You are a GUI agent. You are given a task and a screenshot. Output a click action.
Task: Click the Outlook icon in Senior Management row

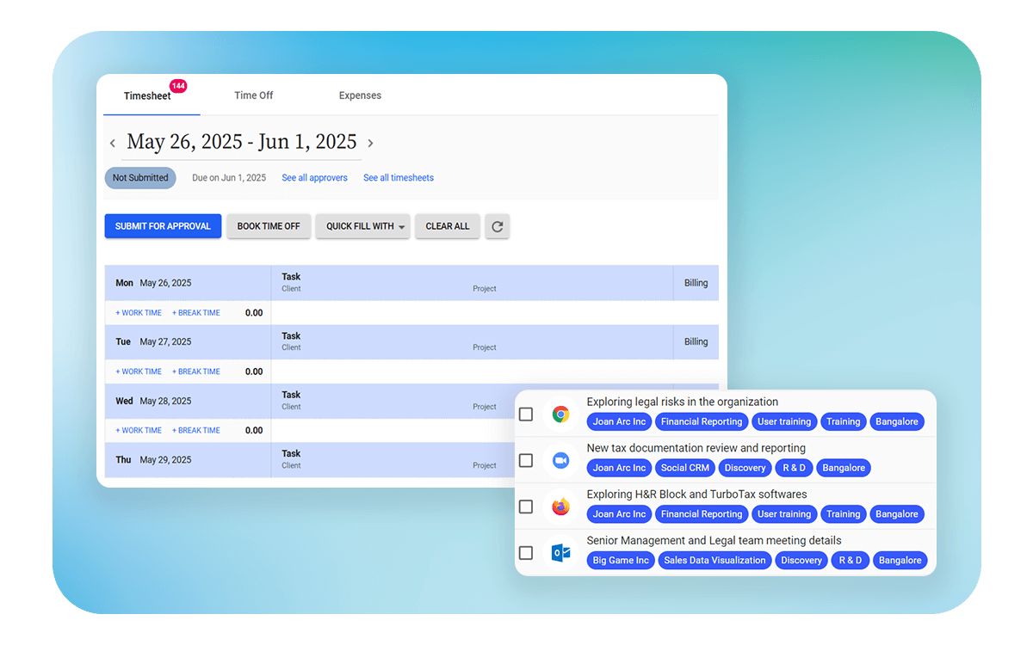561,553
